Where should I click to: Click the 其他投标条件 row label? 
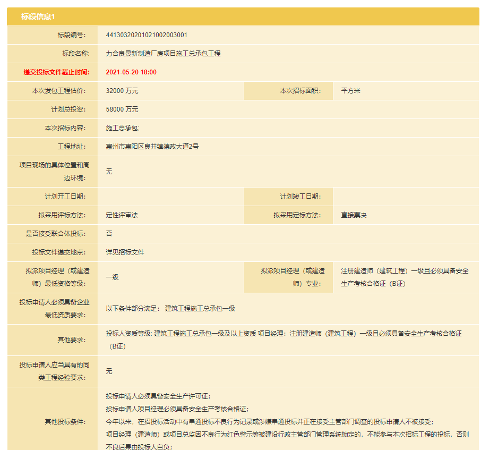pos(65,422)
